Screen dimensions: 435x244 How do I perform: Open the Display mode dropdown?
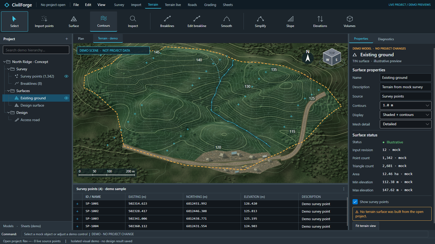406,115
